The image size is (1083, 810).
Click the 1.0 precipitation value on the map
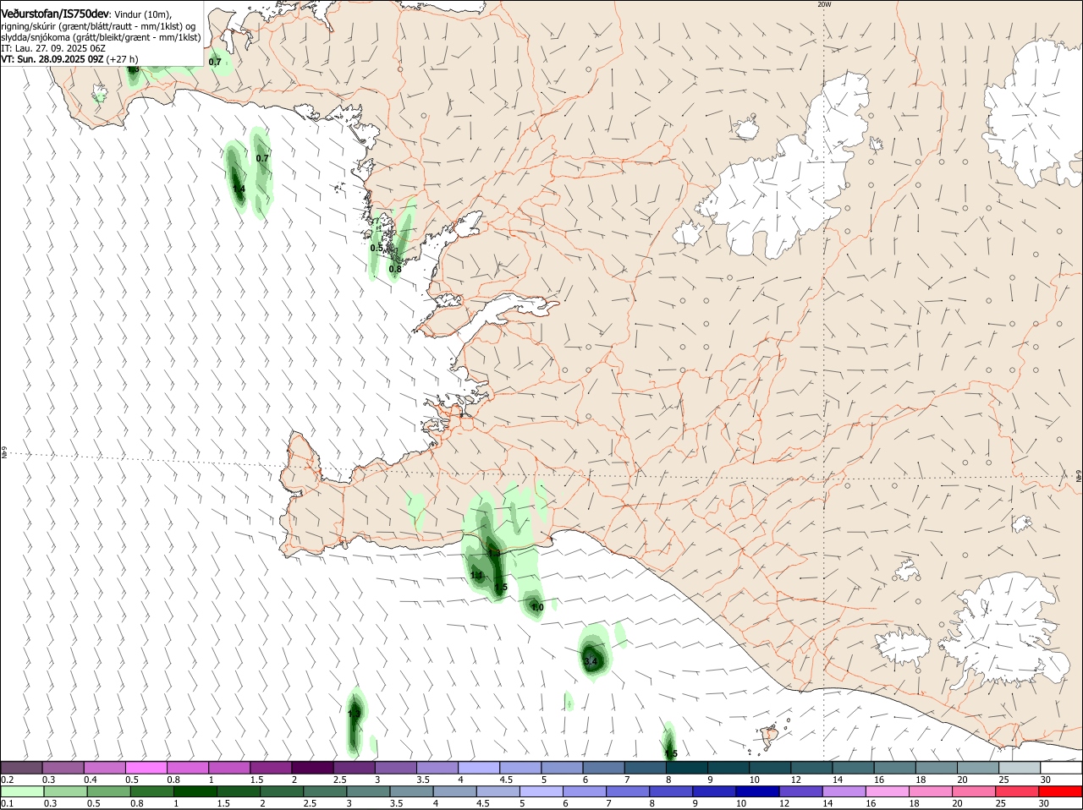click(536, 607)
